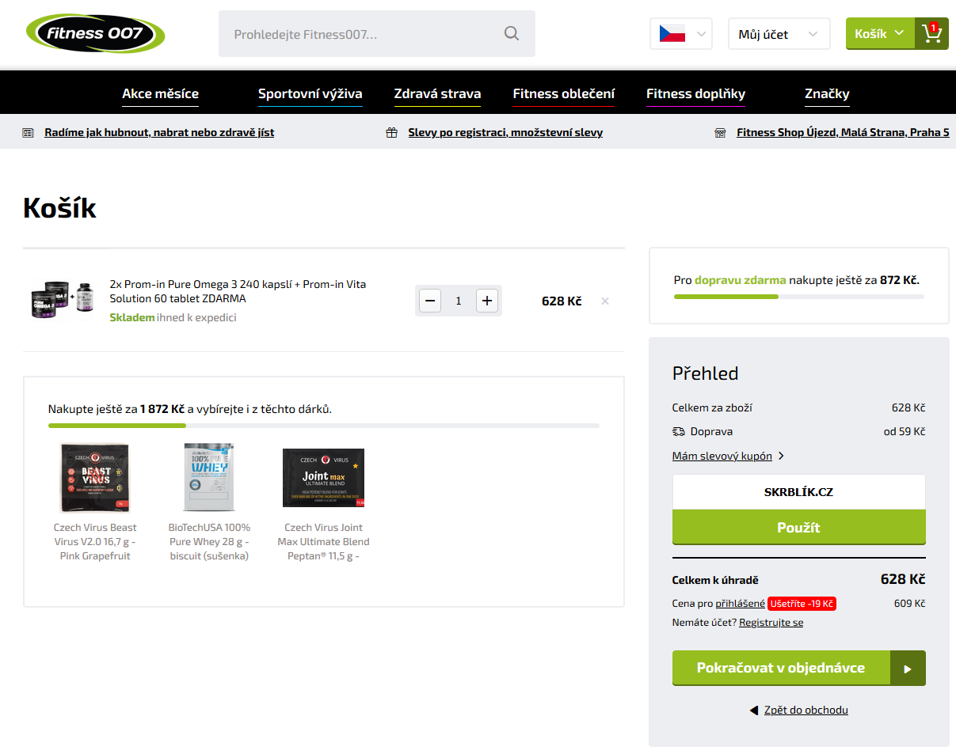Open the Značky menu
The height and width of the screenshot is (754, 956).
[x=827, y=94]
